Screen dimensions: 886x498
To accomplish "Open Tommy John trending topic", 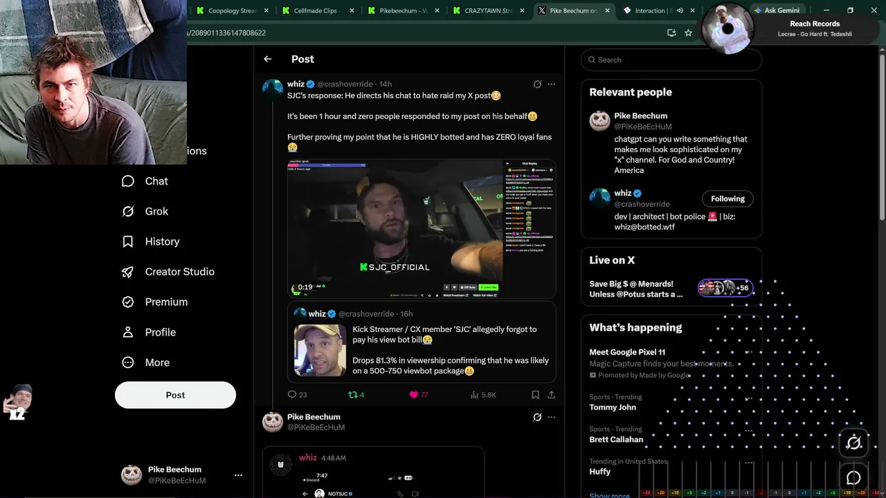I will tap(613, 407).
